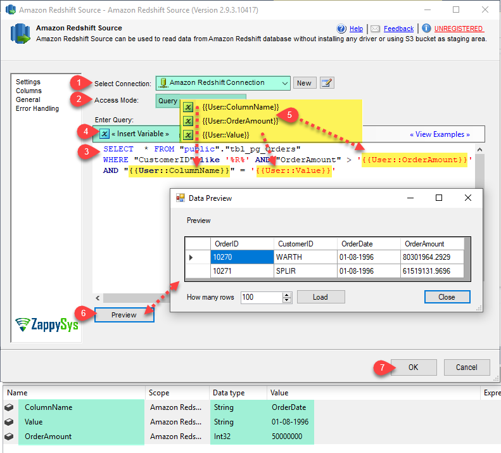Click the variable icon beside {{User::Value}}

pyautogui.click(x=188, y=135)
